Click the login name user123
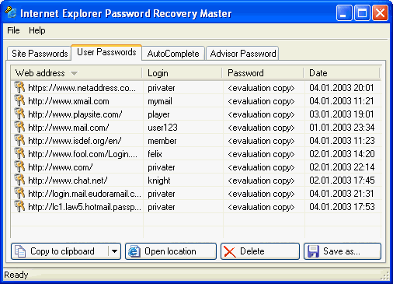393x284 pixels. point(162,128)
